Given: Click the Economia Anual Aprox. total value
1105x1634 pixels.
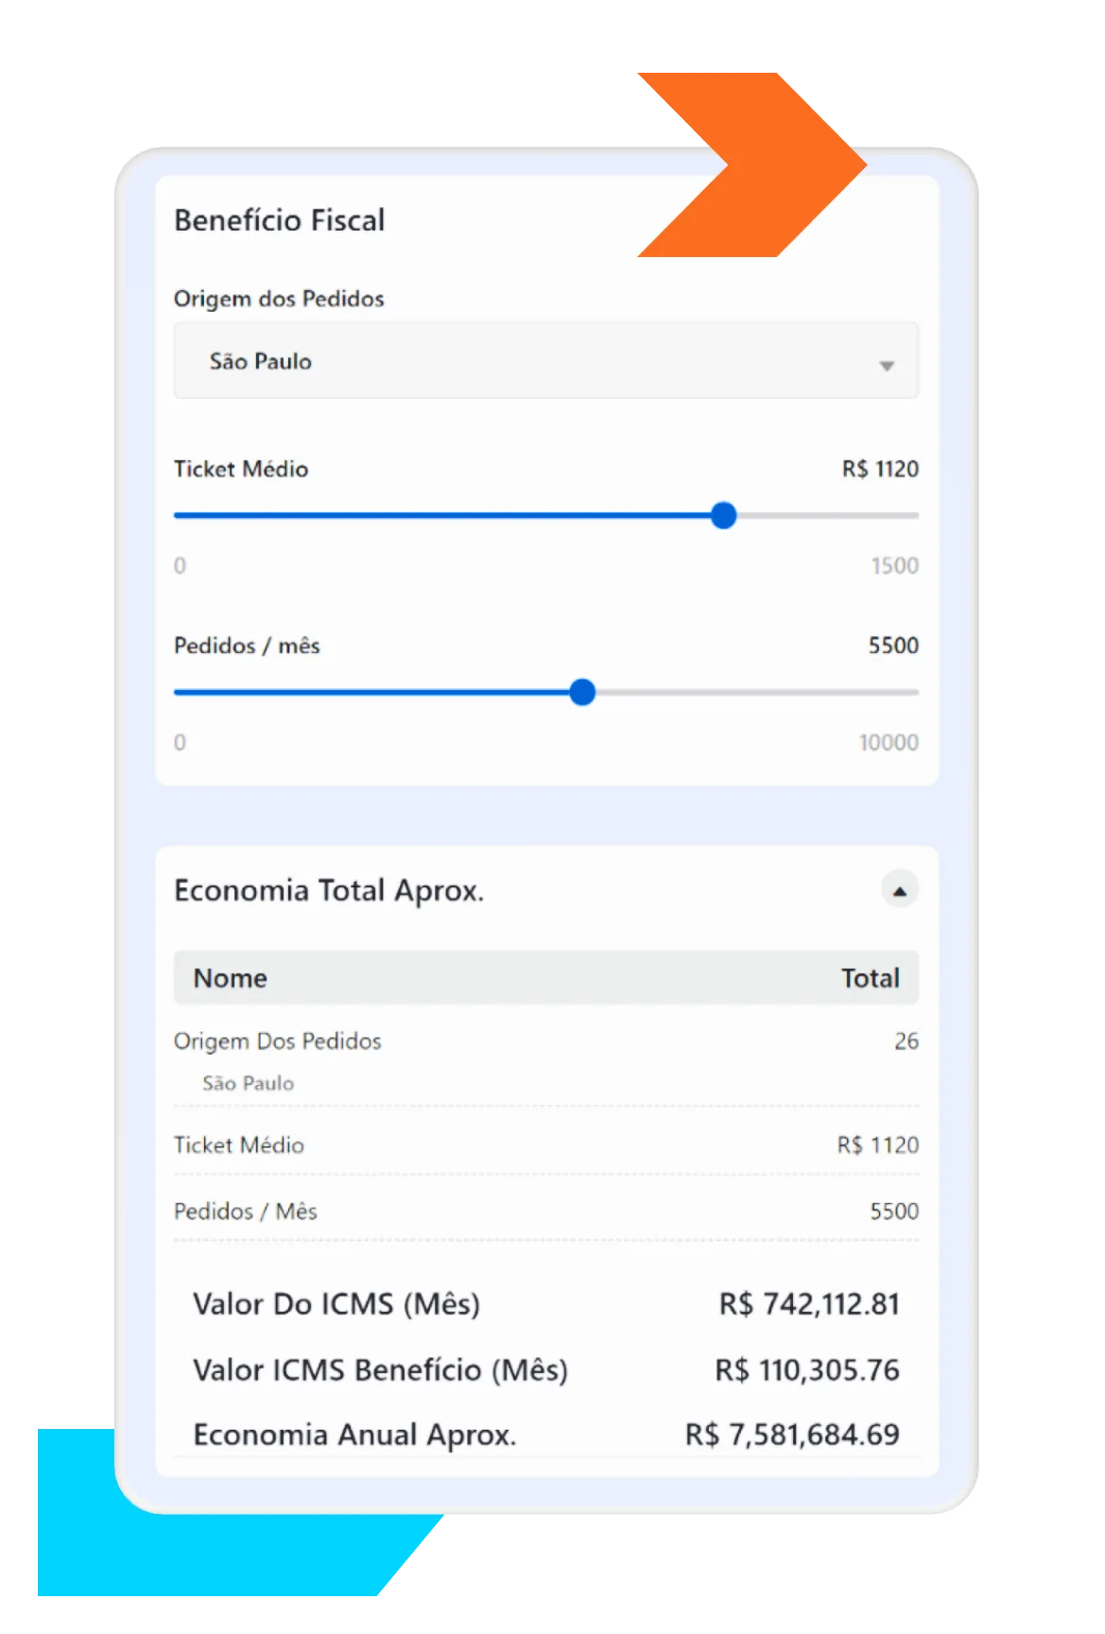Looking at the screenshot, I should coord(792,1435).
